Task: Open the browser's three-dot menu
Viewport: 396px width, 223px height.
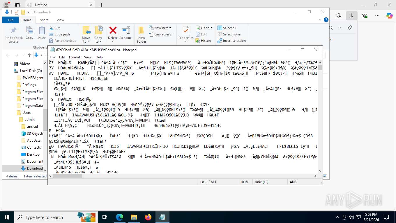Action: click(x=378, y=16)
